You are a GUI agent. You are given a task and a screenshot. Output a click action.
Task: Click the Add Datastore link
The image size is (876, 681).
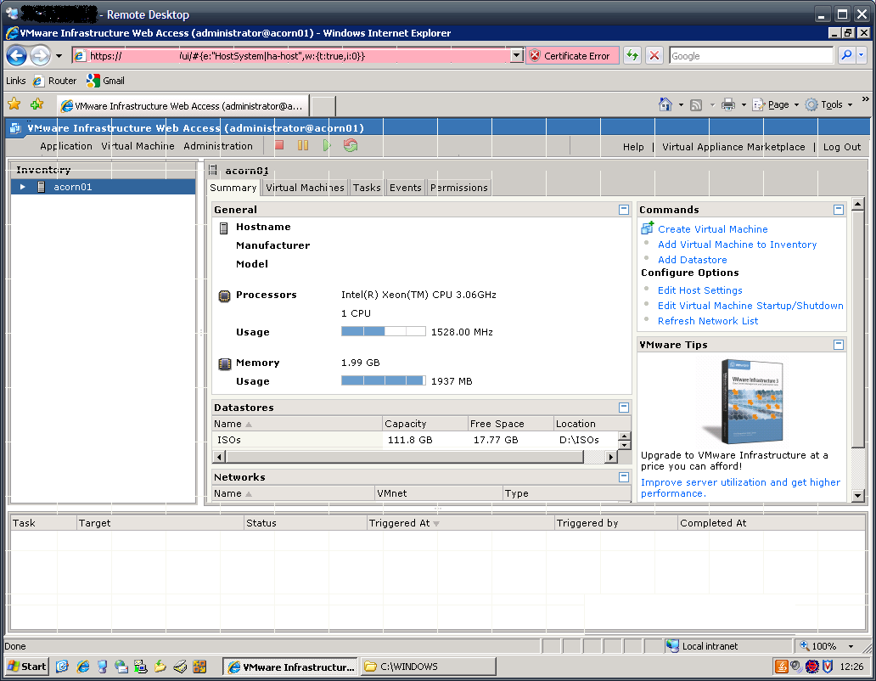coord(692,260)
